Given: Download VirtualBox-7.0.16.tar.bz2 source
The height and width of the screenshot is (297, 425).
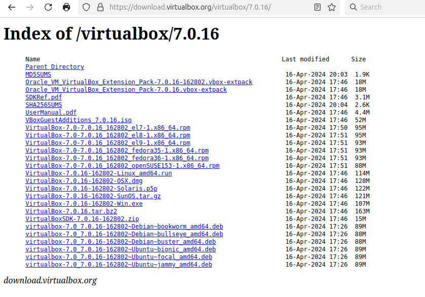Looking at the screenshot, I should click(72, 211).
